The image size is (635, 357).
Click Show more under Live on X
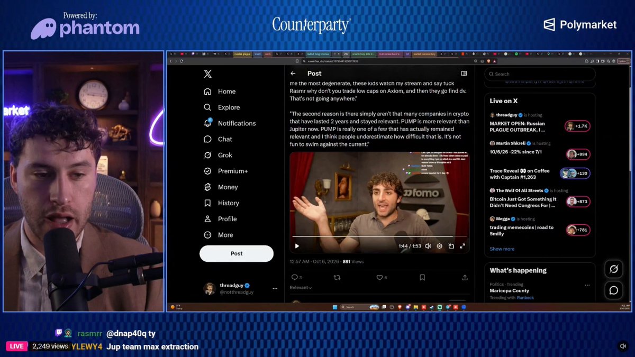click(x=502, y=249)
